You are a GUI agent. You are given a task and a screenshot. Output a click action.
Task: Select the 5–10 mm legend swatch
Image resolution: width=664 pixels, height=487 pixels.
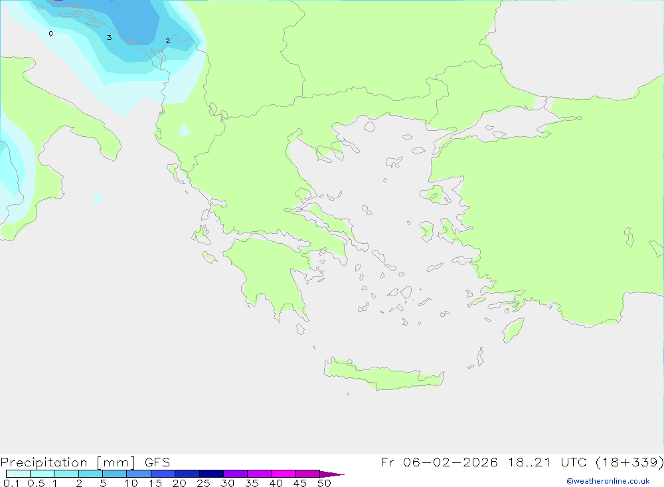(x=115, y=474)
